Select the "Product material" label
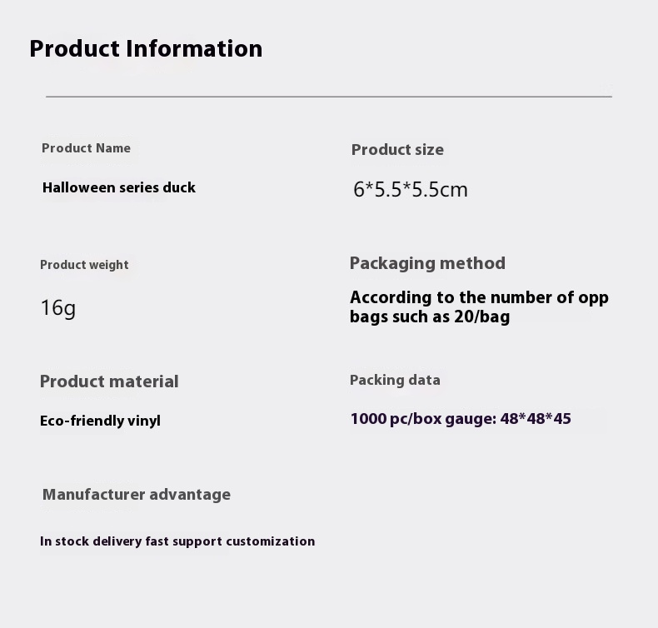 tap(109, 381)
